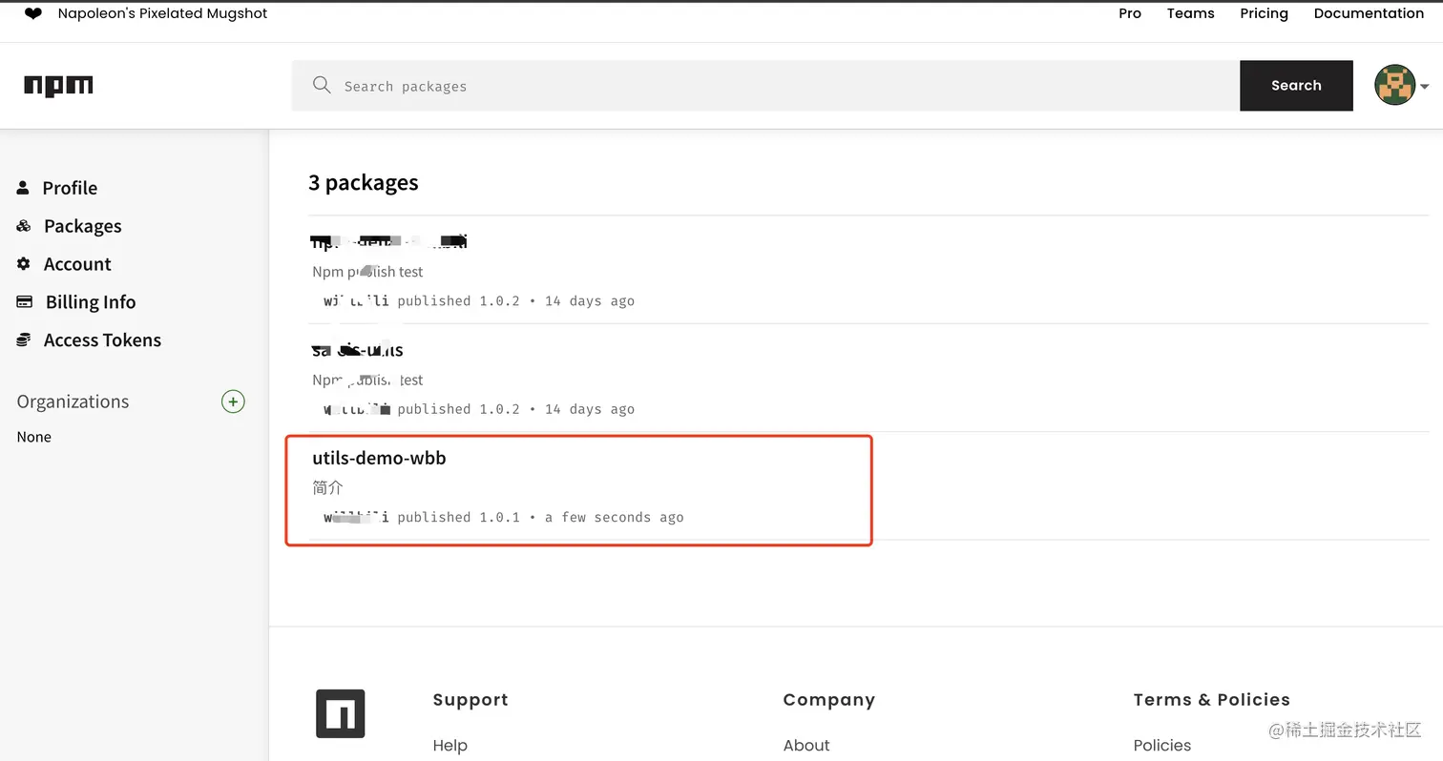
Task: Expand the avatar dropdown arrow
Action: pyautogui.click(x=1425, y=86)
